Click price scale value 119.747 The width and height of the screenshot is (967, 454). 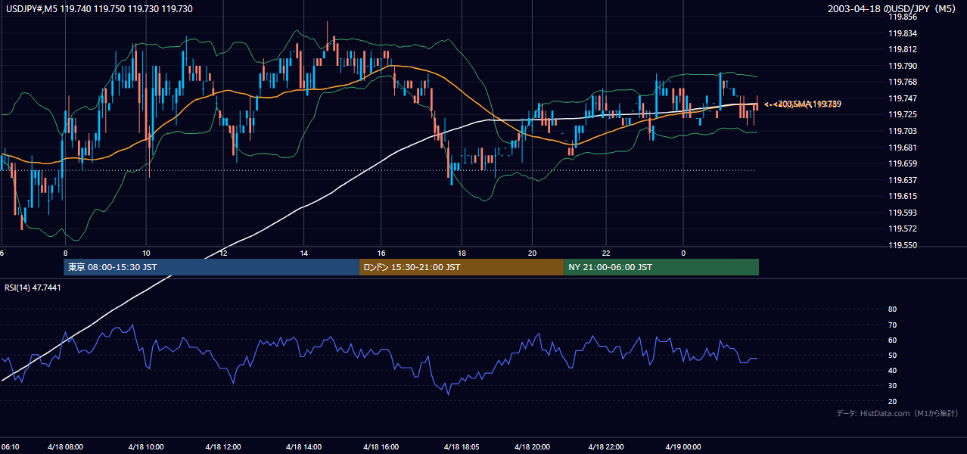903,98
